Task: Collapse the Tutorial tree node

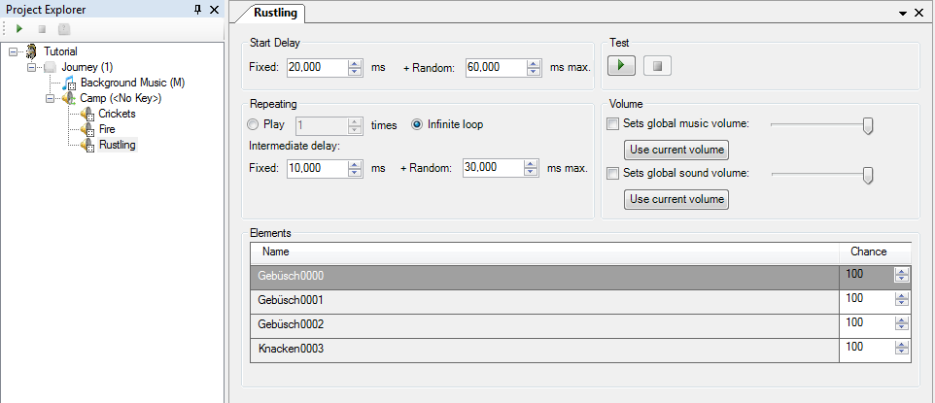Action: (x=14, y=51)
